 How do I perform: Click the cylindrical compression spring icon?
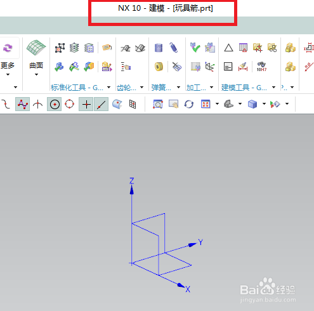click(159, 48)
